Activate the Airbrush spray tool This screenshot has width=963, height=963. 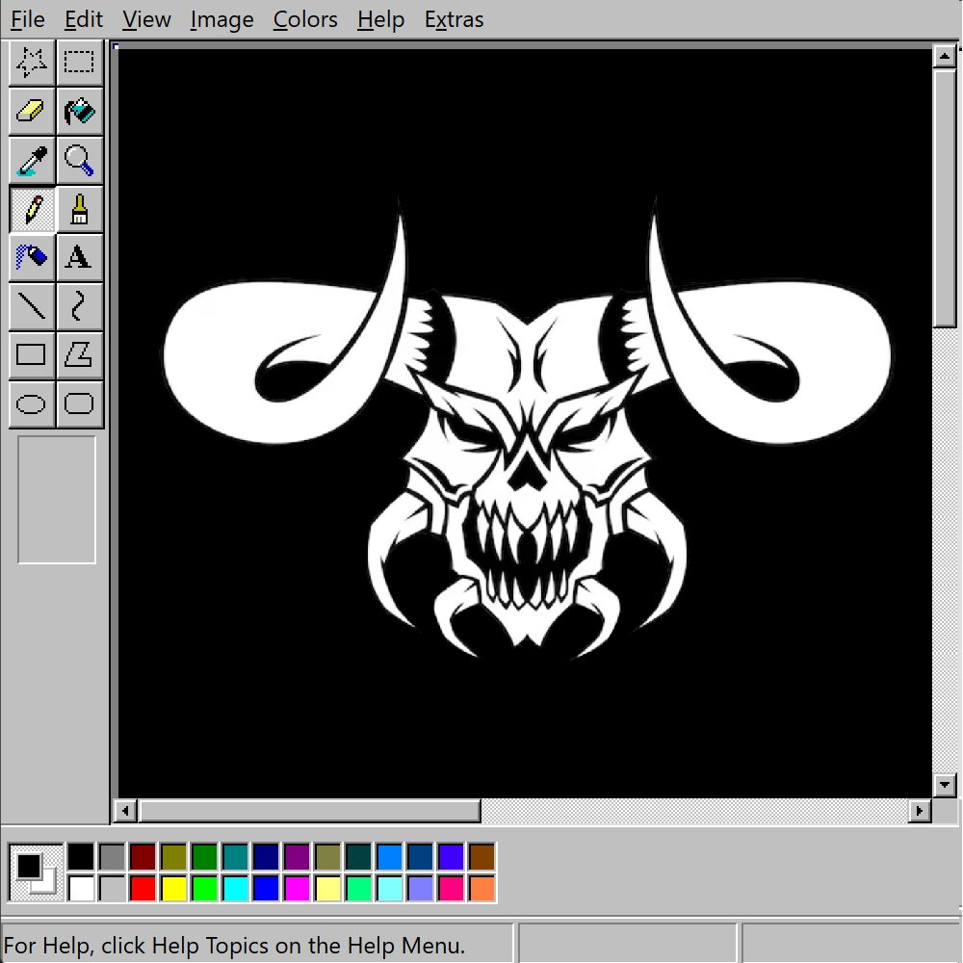pos(32,257)
